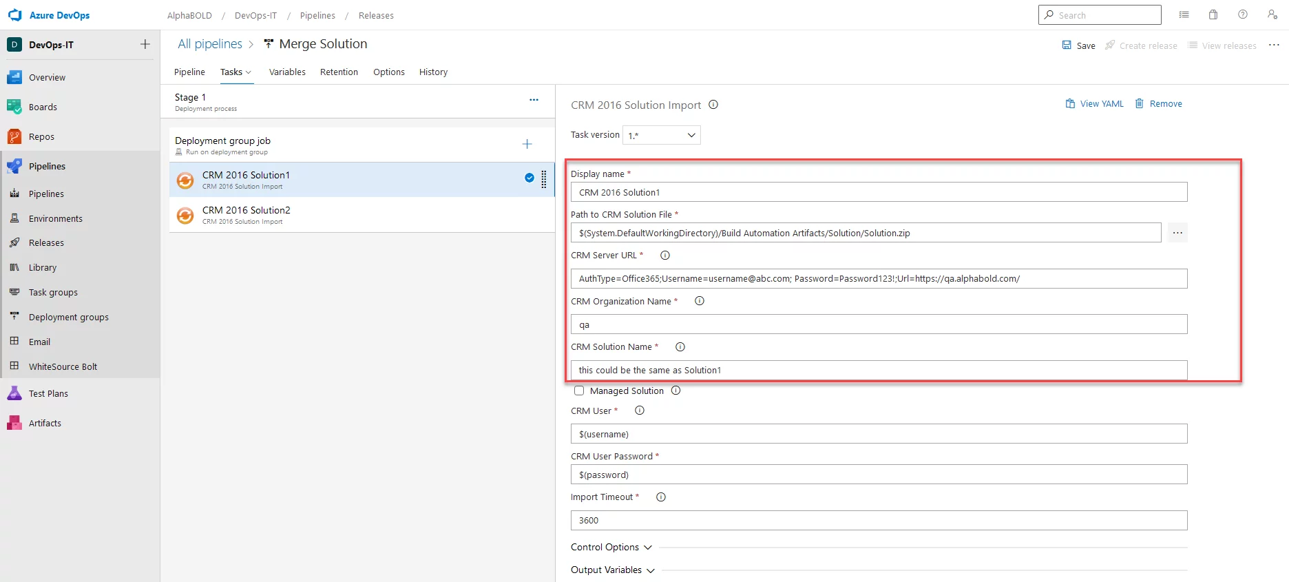Browse for solution file with ellipsis button

[x=1177, y=233]
